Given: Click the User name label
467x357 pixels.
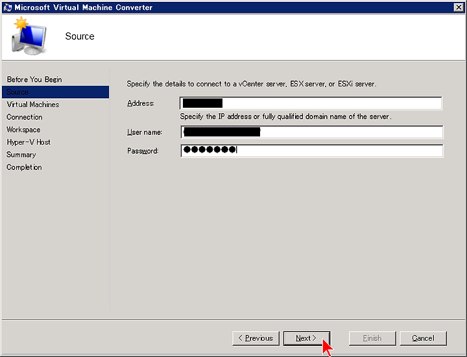Looking at the screenshot, I should click(145, 132).
